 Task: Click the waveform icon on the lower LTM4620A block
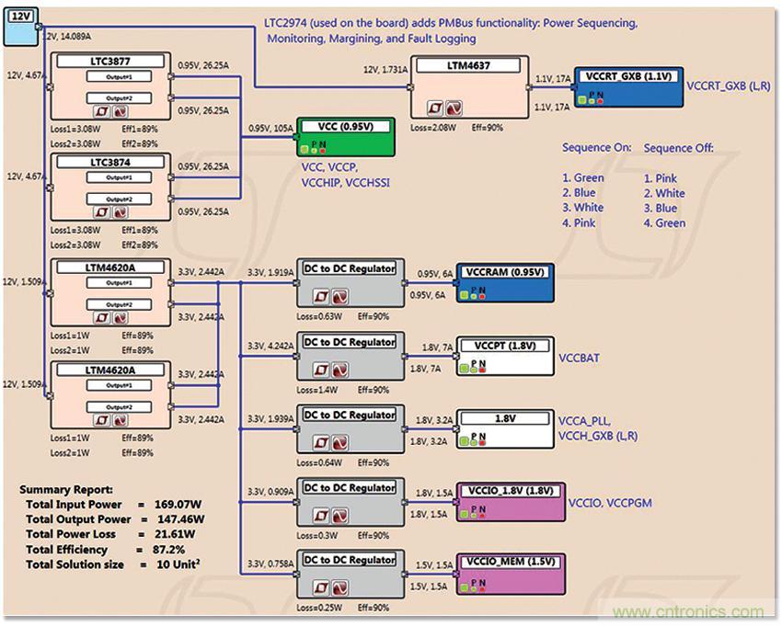coord(120,419)
